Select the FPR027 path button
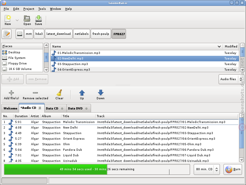 (119, 34)
